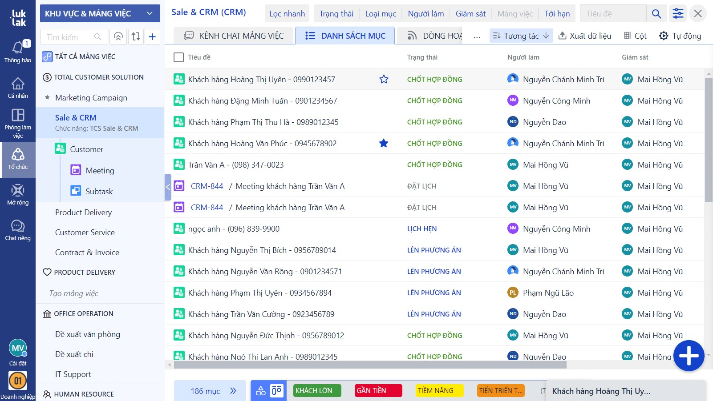Tick the select-all checkbox beside Tiêu đề

click(178, 57)
